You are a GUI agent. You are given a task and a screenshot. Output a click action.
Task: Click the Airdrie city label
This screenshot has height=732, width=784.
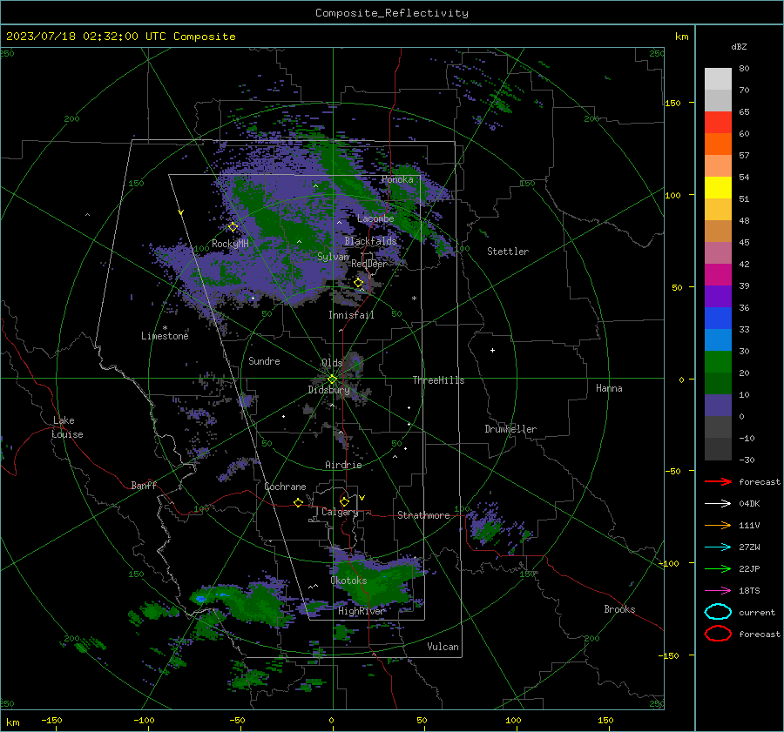coord(343,465)
